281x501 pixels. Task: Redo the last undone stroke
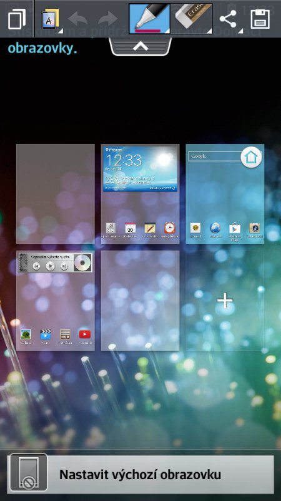(x=107, y=19)
